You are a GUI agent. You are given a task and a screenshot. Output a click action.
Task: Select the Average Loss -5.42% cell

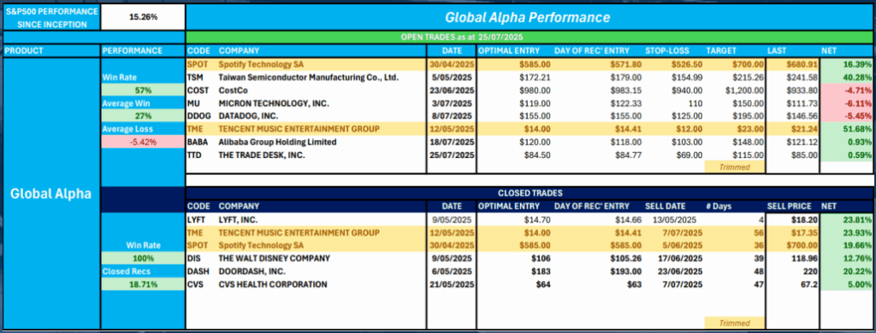[x=143, y=142]
